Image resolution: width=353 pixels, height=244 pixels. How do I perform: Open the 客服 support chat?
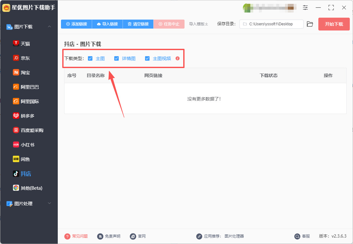tap(302, 236)
